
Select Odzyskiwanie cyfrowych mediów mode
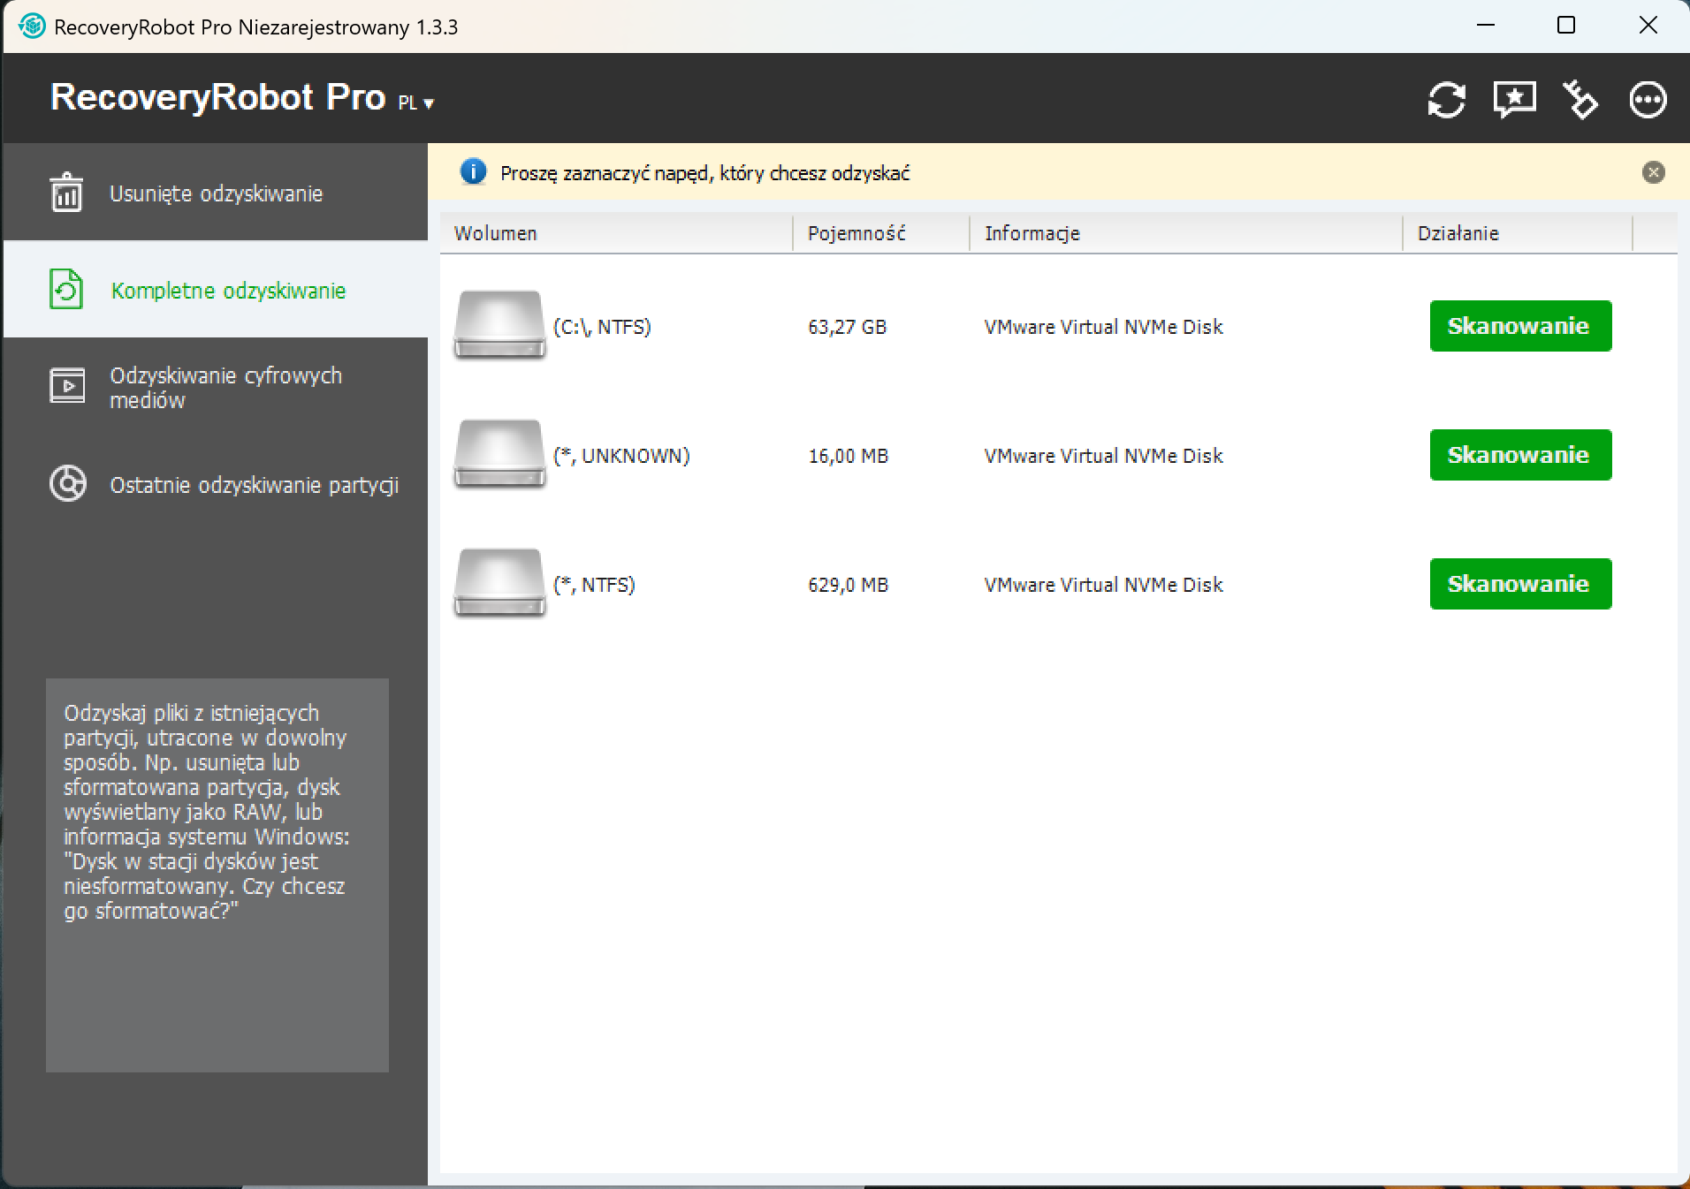click(x=216, y=387)
